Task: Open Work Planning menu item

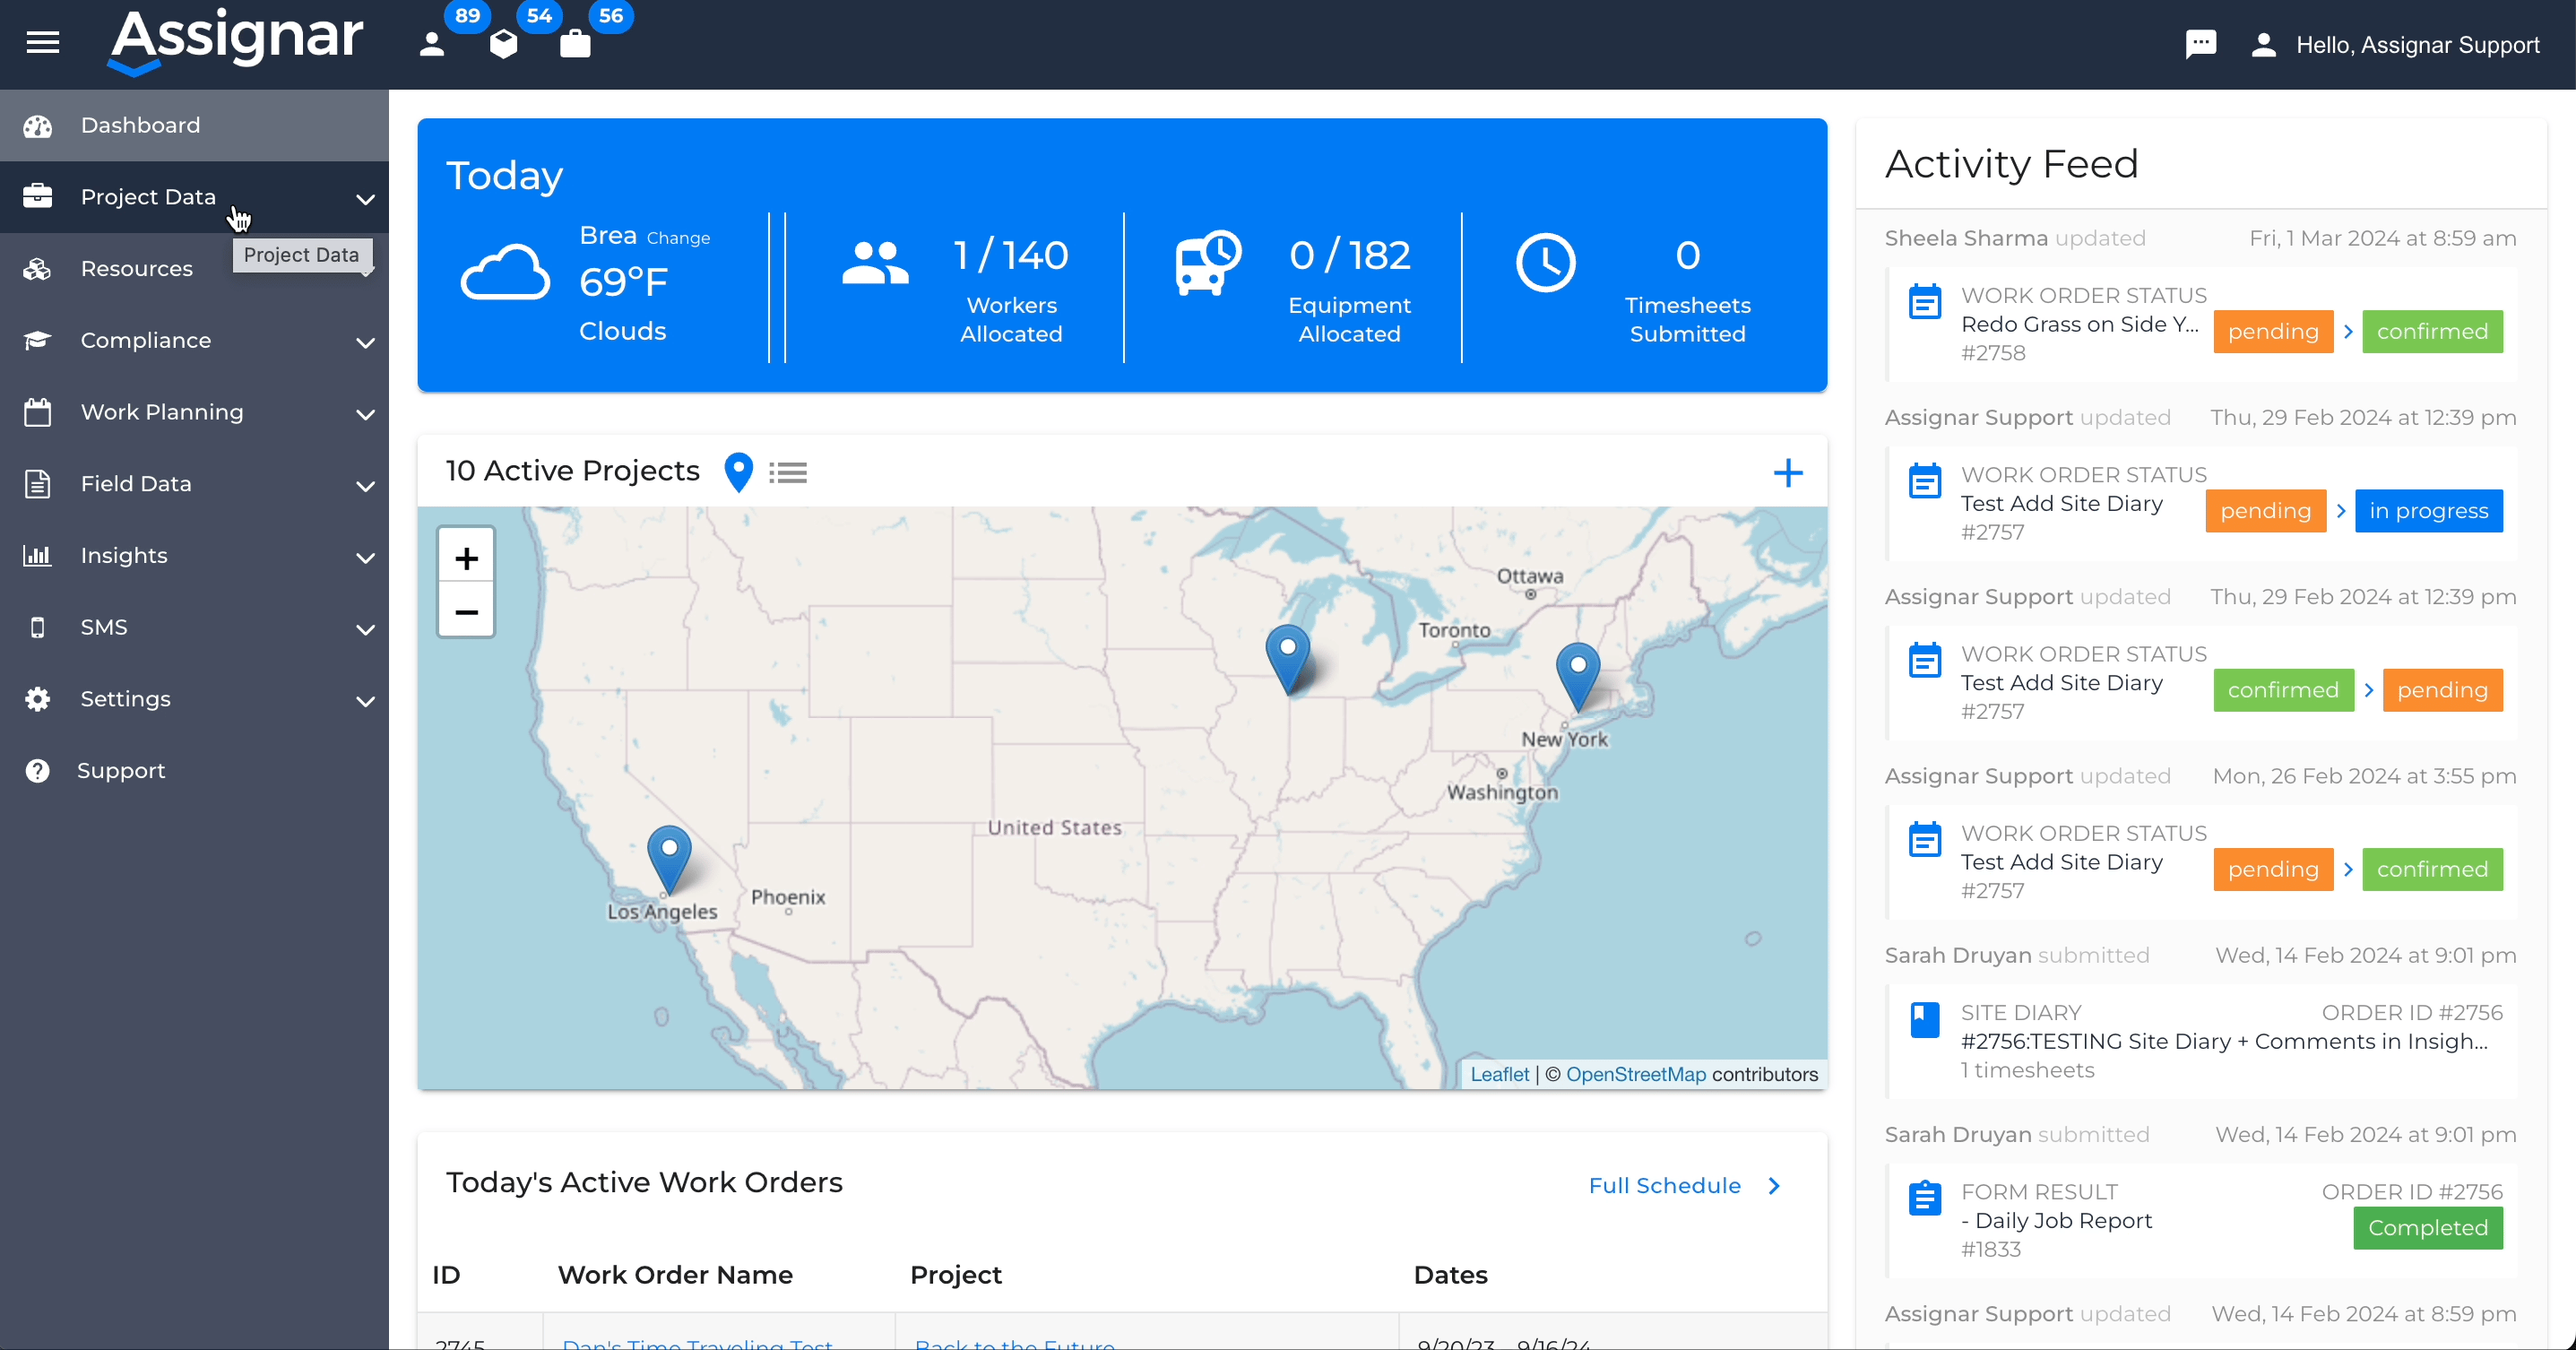Action: click(x=194, y=412)
